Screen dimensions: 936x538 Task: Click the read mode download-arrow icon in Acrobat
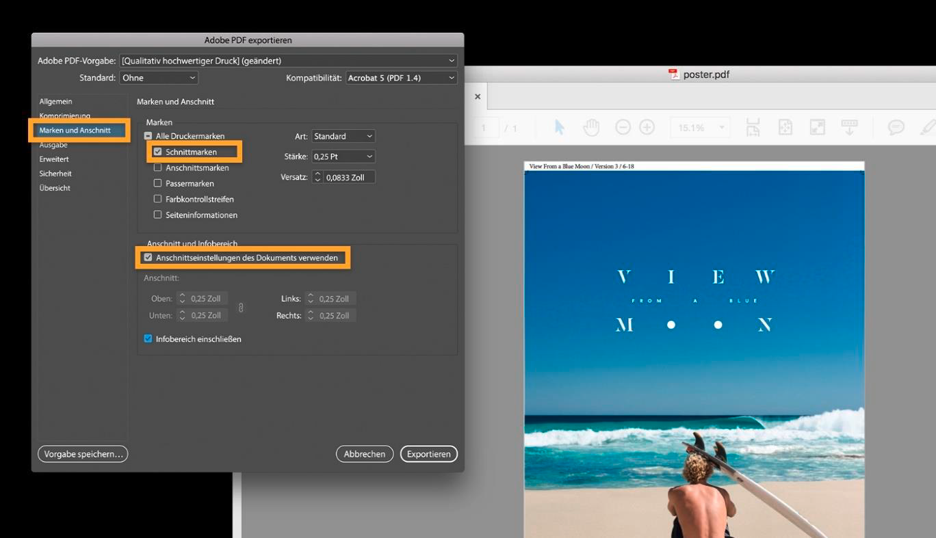click(x=849, y=127)
